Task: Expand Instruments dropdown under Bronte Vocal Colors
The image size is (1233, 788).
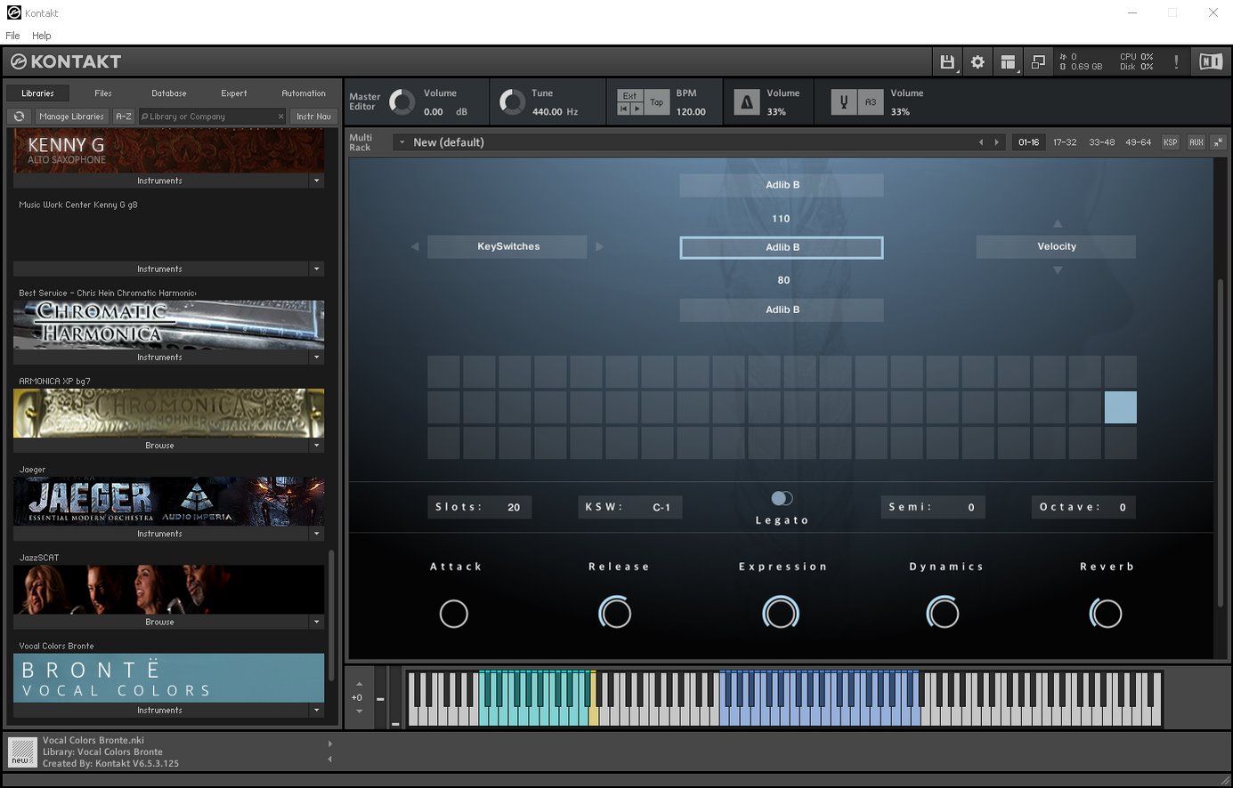Action: coord(316,711)
